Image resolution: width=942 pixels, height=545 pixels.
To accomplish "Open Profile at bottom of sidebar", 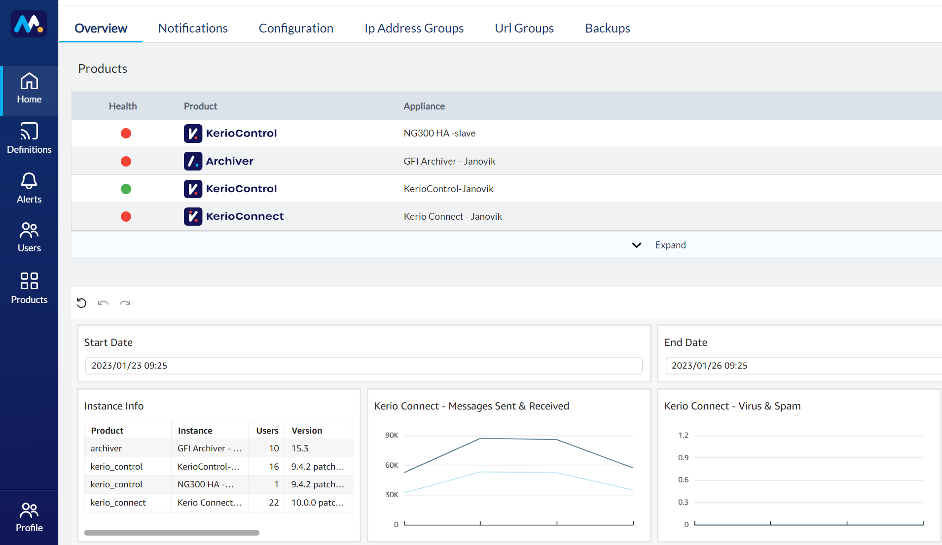I will pyautogui.click(x=29, y=517).
